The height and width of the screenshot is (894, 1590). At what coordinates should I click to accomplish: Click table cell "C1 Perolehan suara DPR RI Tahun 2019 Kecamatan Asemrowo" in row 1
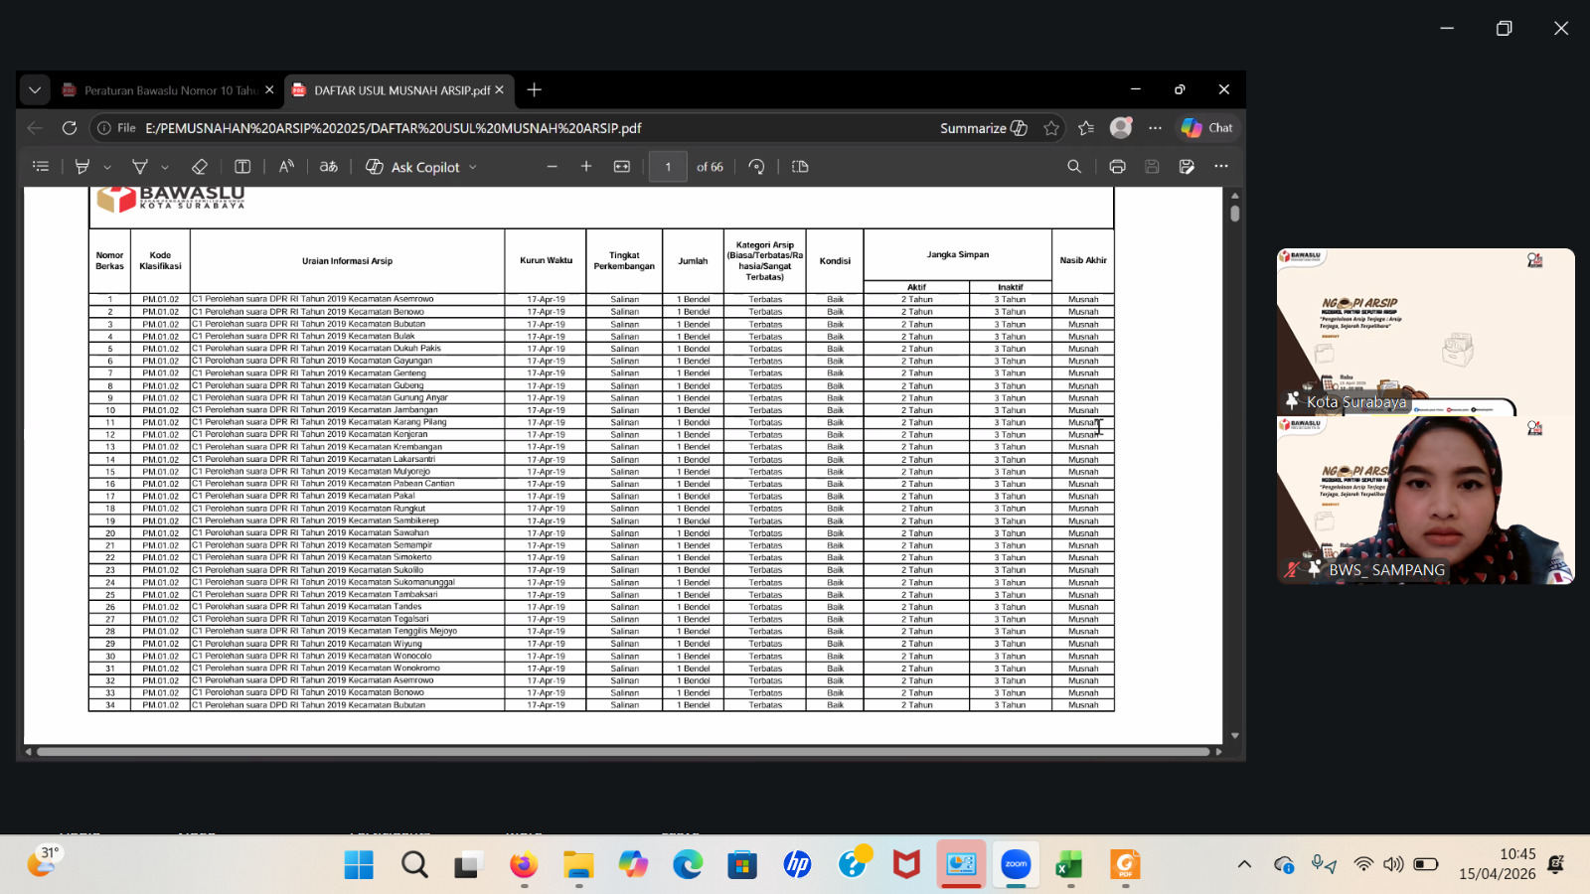click(x=347, y=299)
